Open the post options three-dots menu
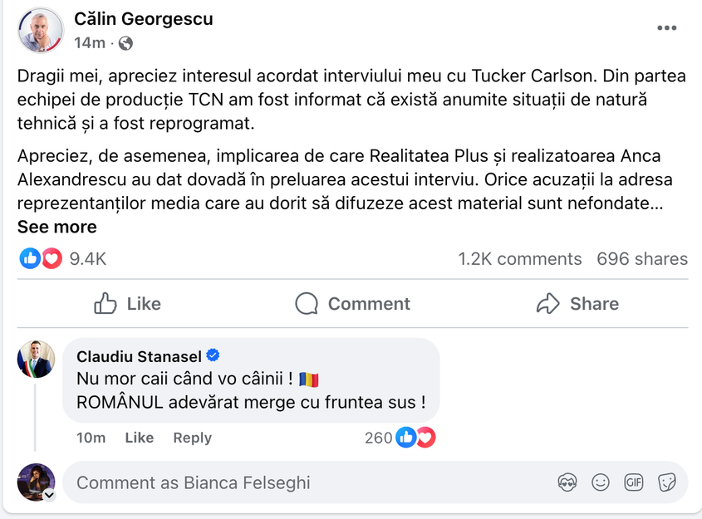This screenshot has height=519, width=702. [x=666, y=28]
